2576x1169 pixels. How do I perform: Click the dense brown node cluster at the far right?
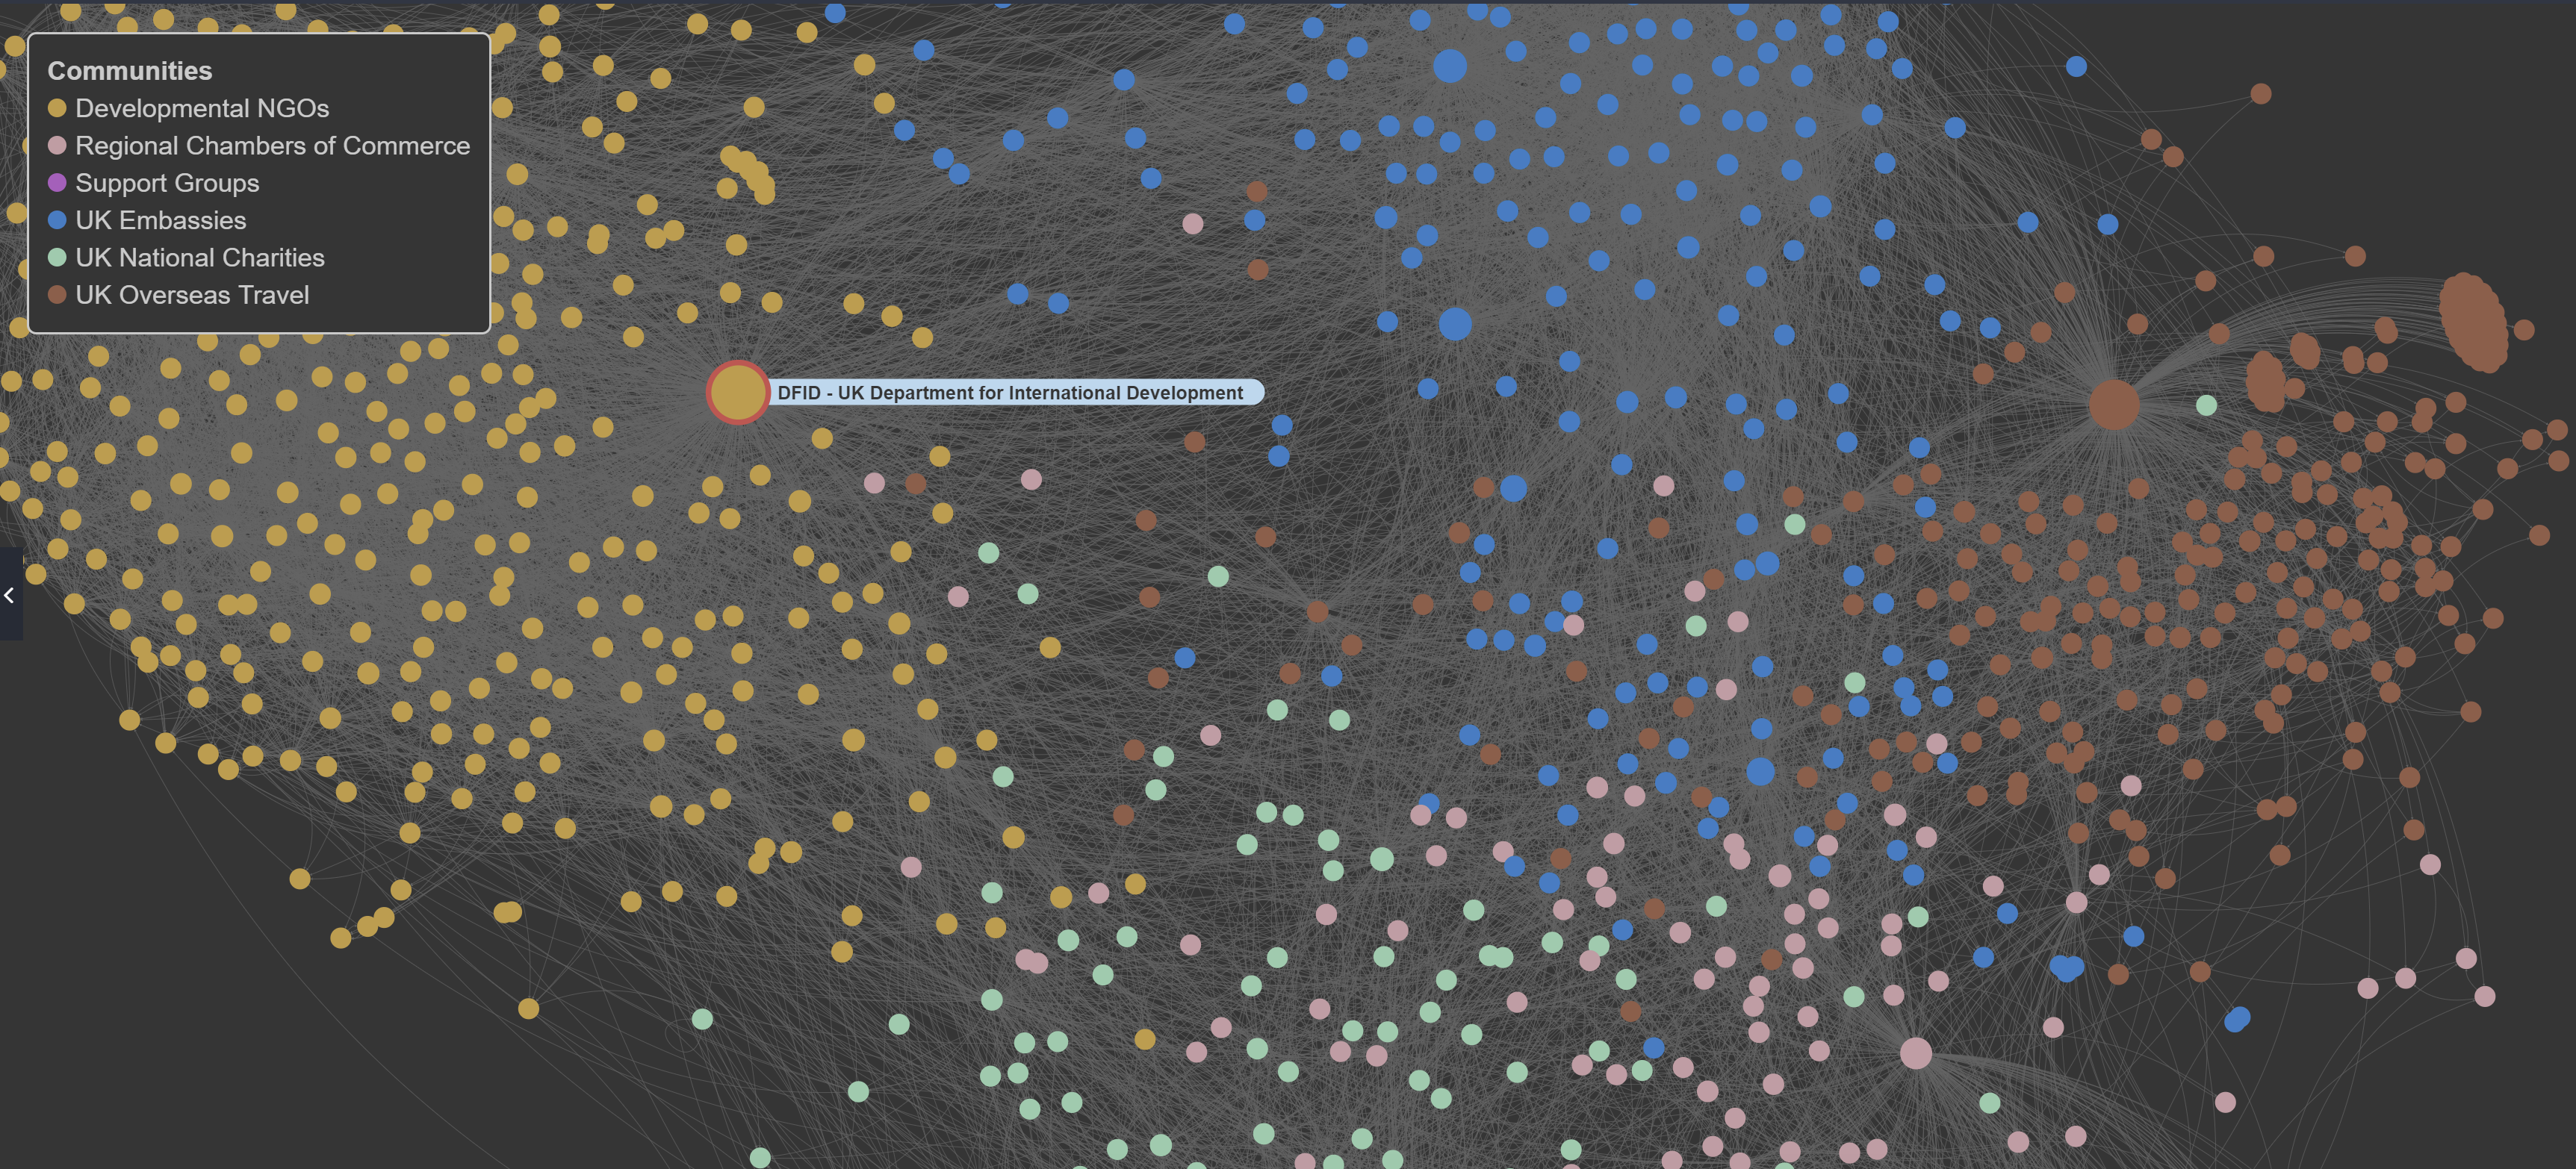tap(2472, 322)
